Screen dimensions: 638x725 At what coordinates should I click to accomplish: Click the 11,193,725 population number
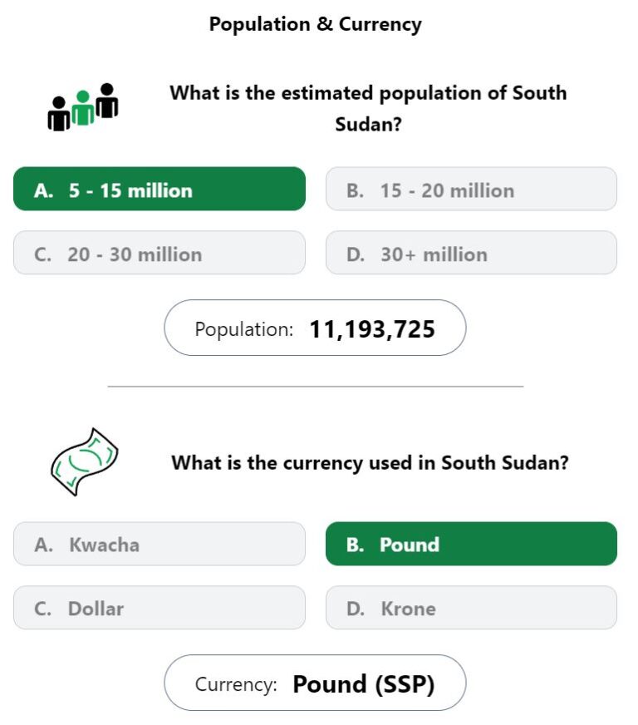pyautogui.click(x=372, y=329)
